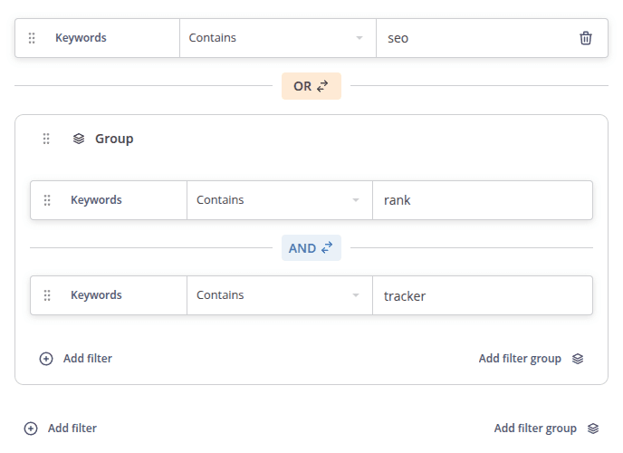The width and height of the screenshot is (623, 453).
Task: Grab the drag handle of the seo filter
Action: pos(32,38)
